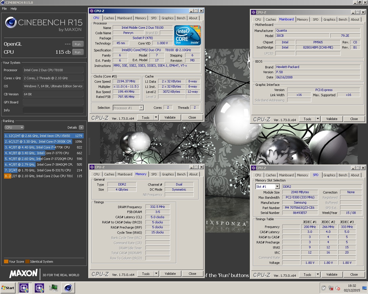The height and width of the screenshot is (294, 368).
Task: Select ranking row 6C/12T Core i7-3930K
Action: tap(43, 142)
